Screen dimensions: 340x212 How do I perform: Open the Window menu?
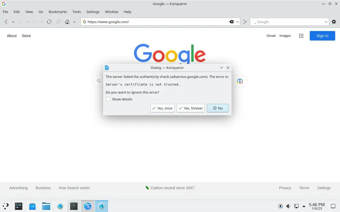tap(112, 12)
